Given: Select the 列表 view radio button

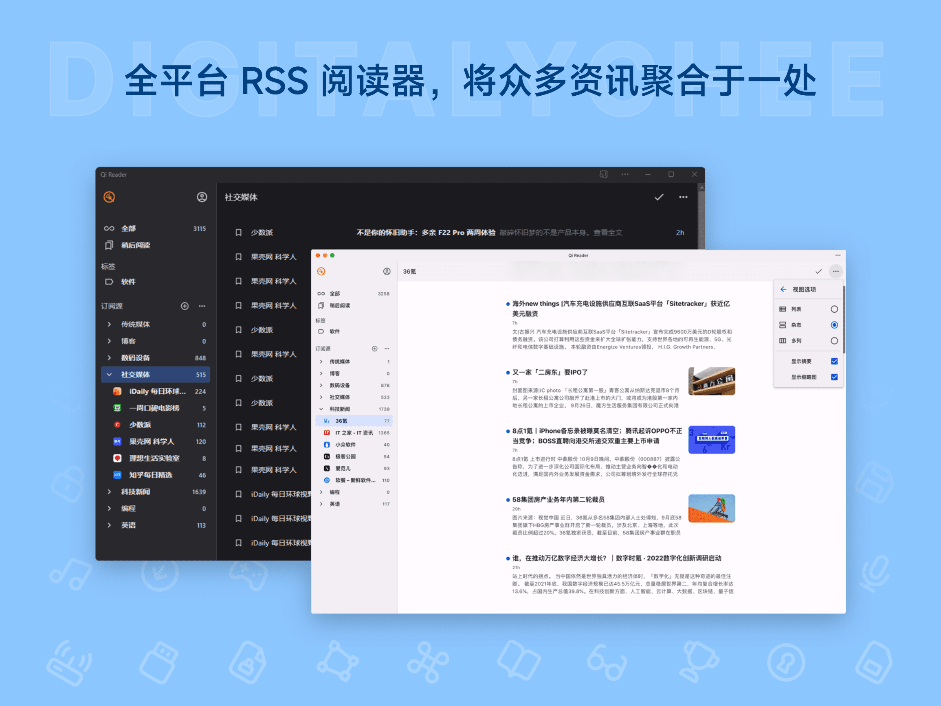Looking at the screenshot, I should pos(834,309).
